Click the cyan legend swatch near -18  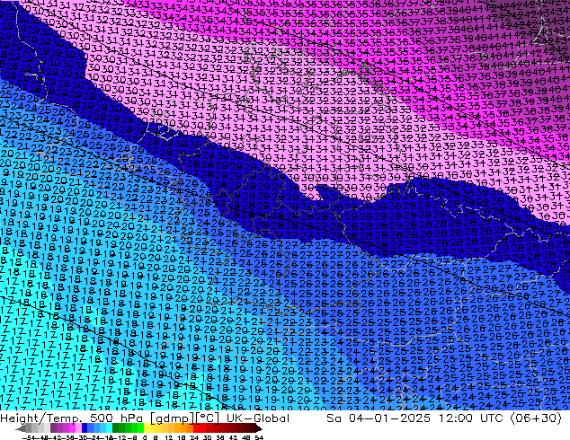tap(109, 427)
